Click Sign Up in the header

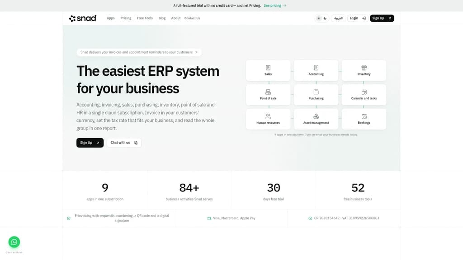point(382,18)
